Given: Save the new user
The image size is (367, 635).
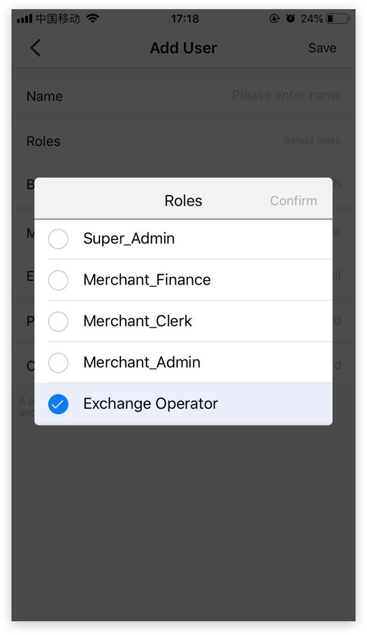Looking at the screenshot, I should click(x=322, y=48).
